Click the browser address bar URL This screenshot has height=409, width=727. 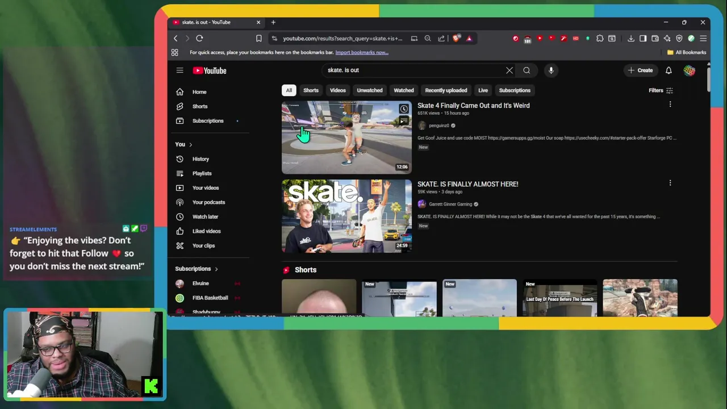[x=342, y=38]
